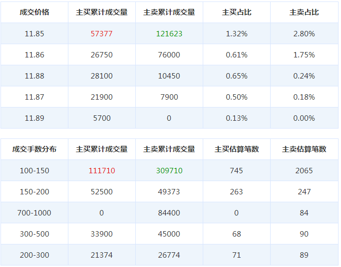Select the 1.75% cell
This screenshot has width=341, height=267.
(x=304, y=54)
